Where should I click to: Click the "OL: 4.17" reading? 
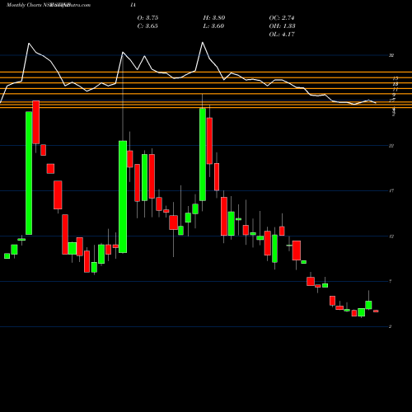coord(282,35)
